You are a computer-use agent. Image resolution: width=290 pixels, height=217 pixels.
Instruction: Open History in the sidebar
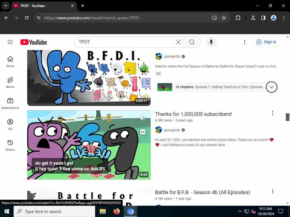10,145
